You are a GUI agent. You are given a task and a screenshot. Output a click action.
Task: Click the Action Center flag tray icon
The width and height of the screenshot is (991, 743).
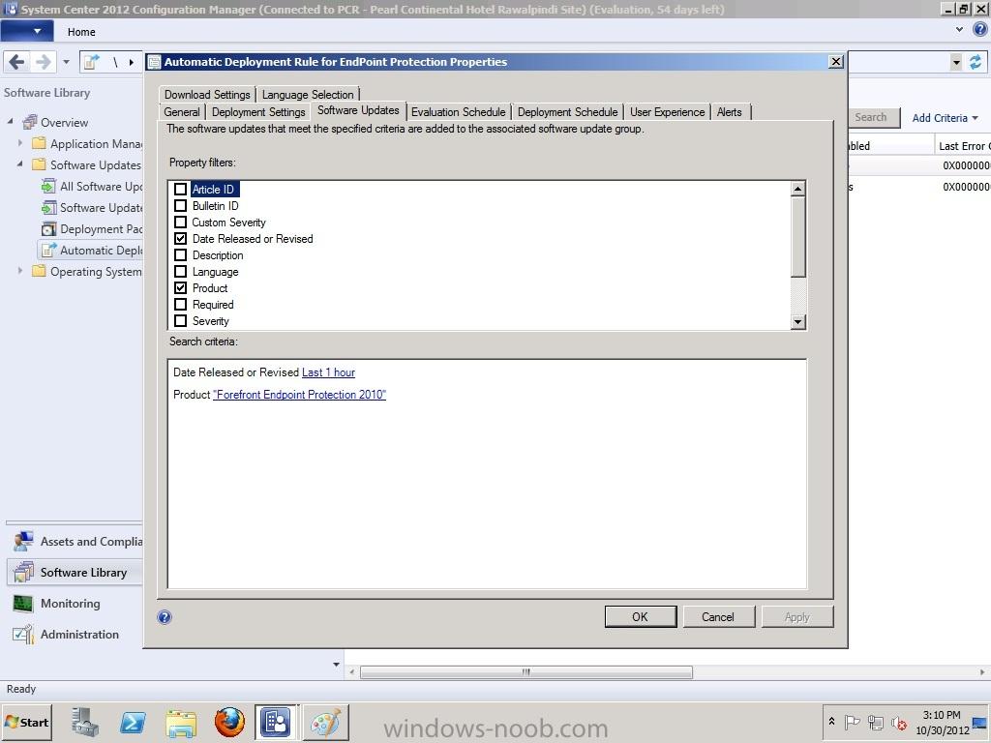click(852, 722)
